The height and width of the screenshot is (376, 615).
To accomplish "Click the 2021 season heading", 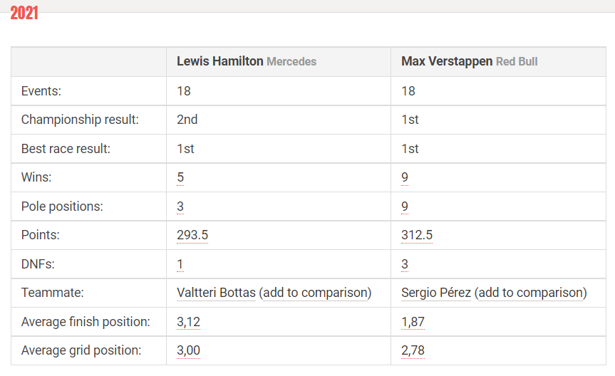I will [24, 13].
